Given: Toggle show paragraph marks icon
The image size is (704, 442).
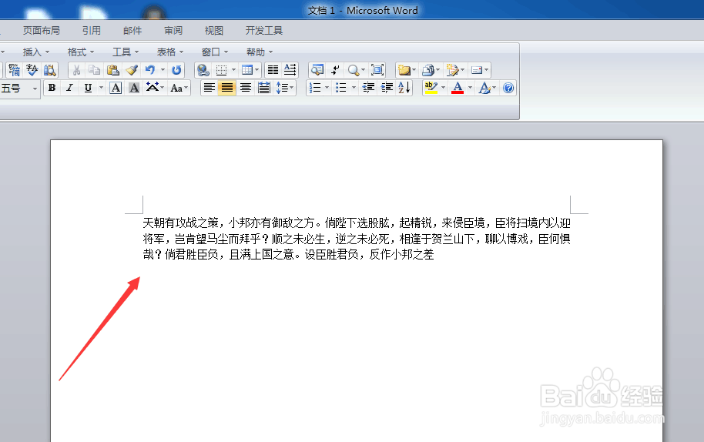Looking at the screenshot, I should 335,70.
